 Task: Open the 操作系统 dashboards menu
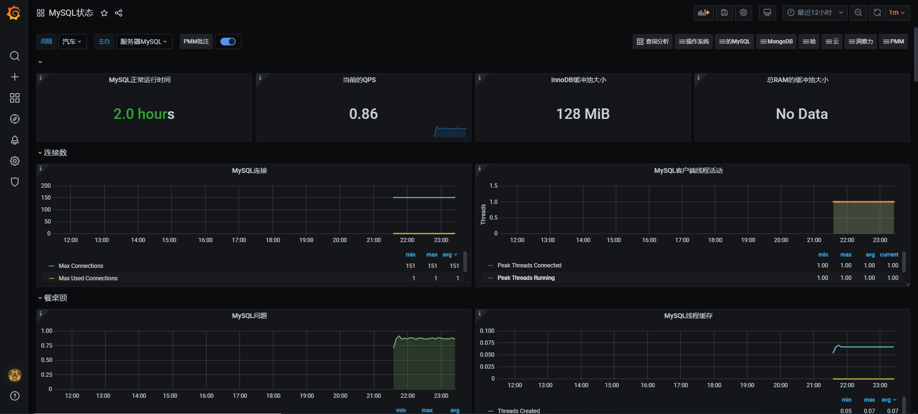pos(694,42)
